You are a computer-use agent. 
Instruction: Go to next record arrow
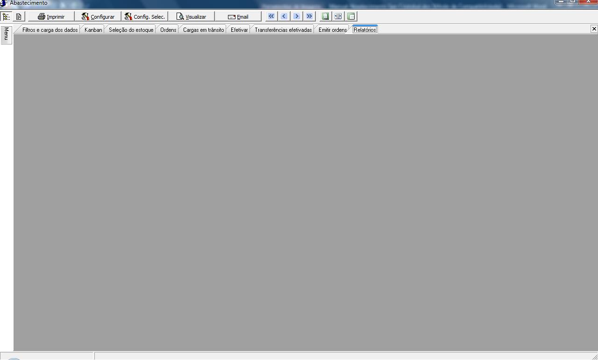pos(296,16)
